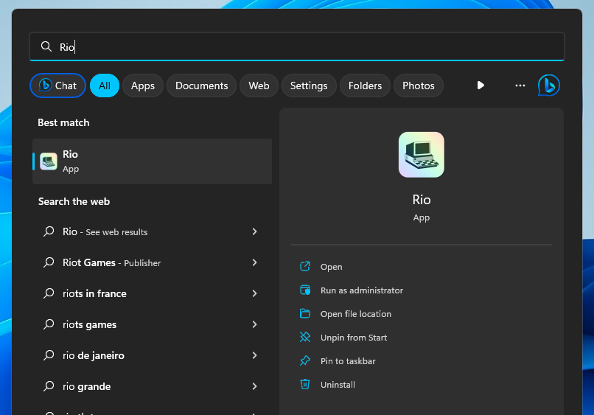Select the All filter tab
Viewport: 594px width, 415px height.
coord(105,86)
